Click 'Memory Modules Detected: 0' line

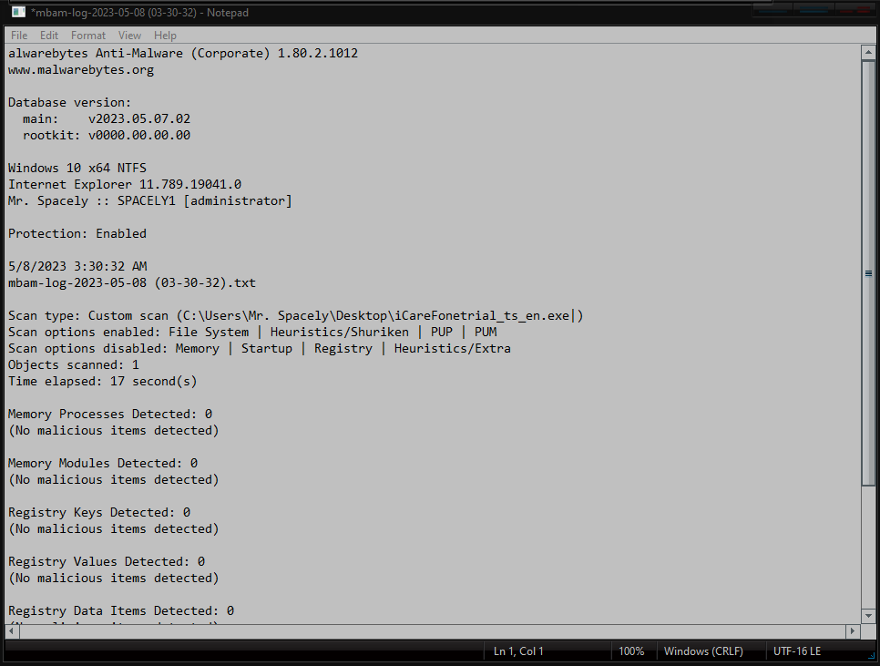[103, 464]
